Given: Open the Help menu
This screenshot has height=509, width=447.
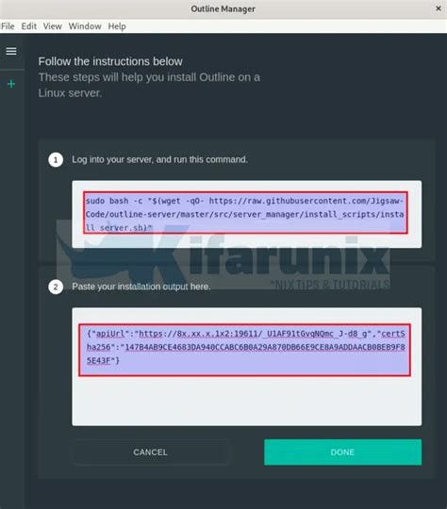Looking at the screenshot, I should click(117, 26).
